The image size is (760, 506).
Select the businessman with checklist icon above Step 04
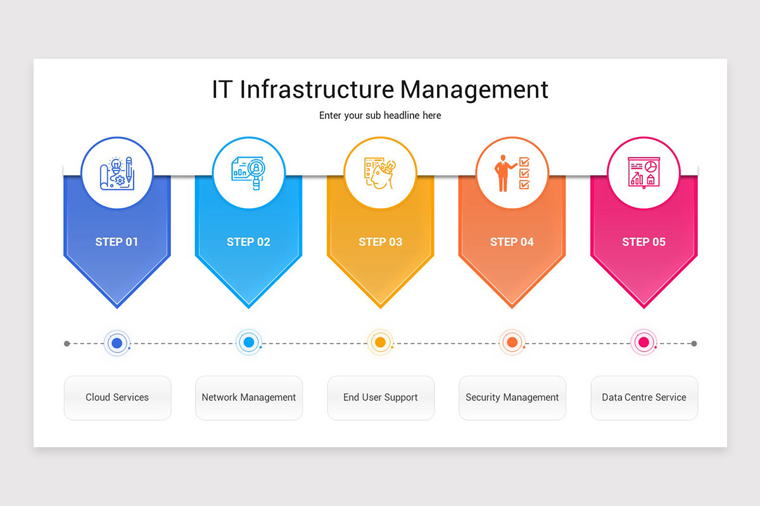[512, 172]
